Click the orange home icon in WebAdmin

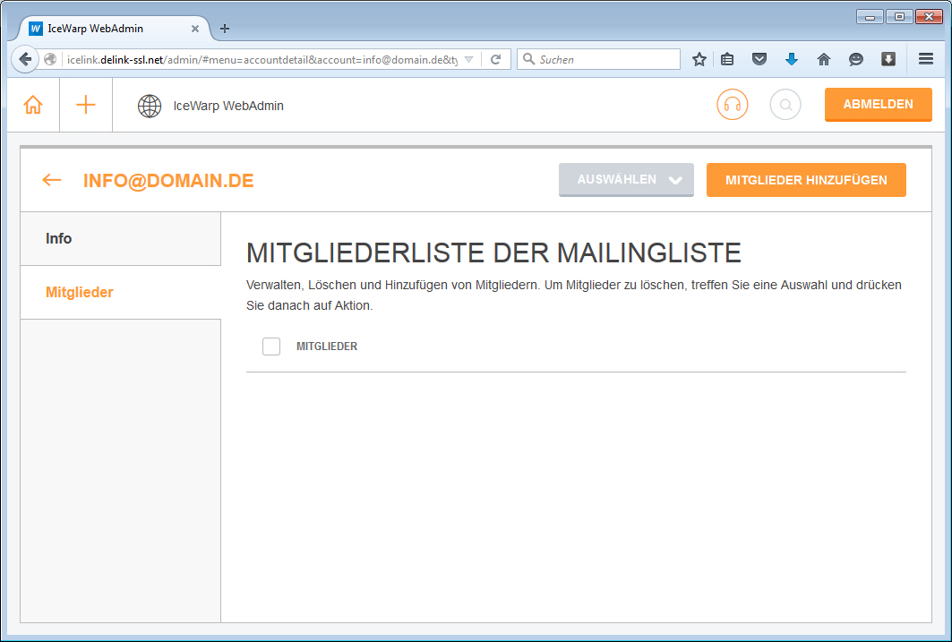[x=33, y=105]
